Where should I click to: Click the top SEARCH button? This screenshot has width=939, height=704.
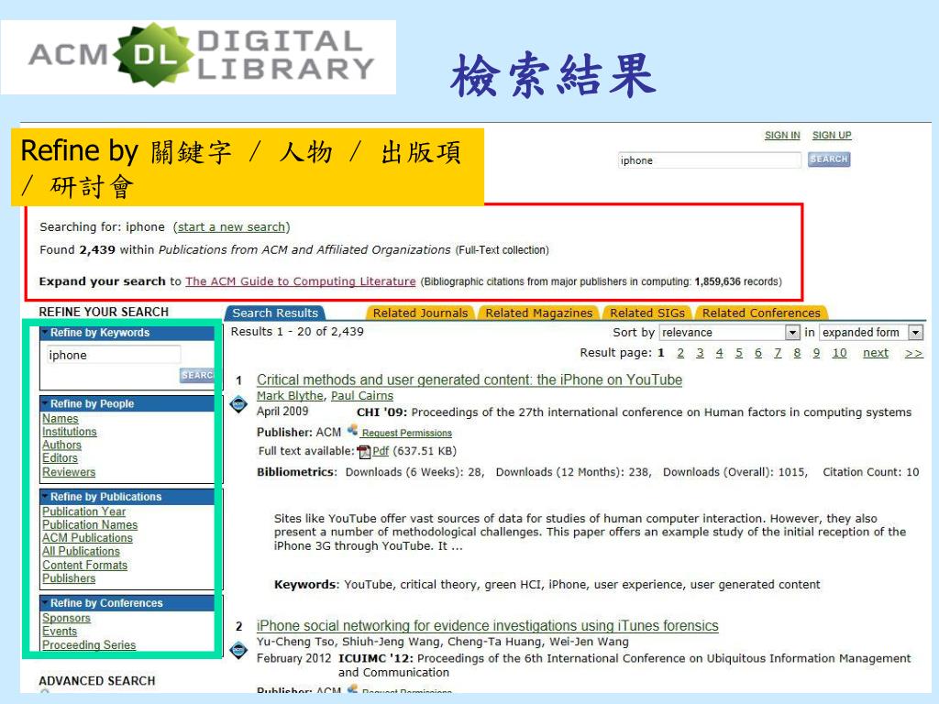point(829,159)
